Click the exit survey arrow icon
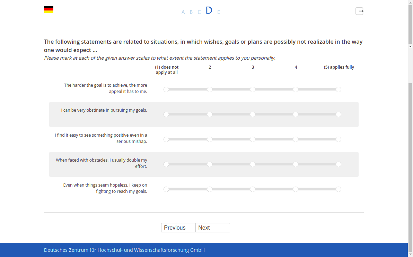Image resolution: width=413 pixels, height=257 pixels. point(360,11)
